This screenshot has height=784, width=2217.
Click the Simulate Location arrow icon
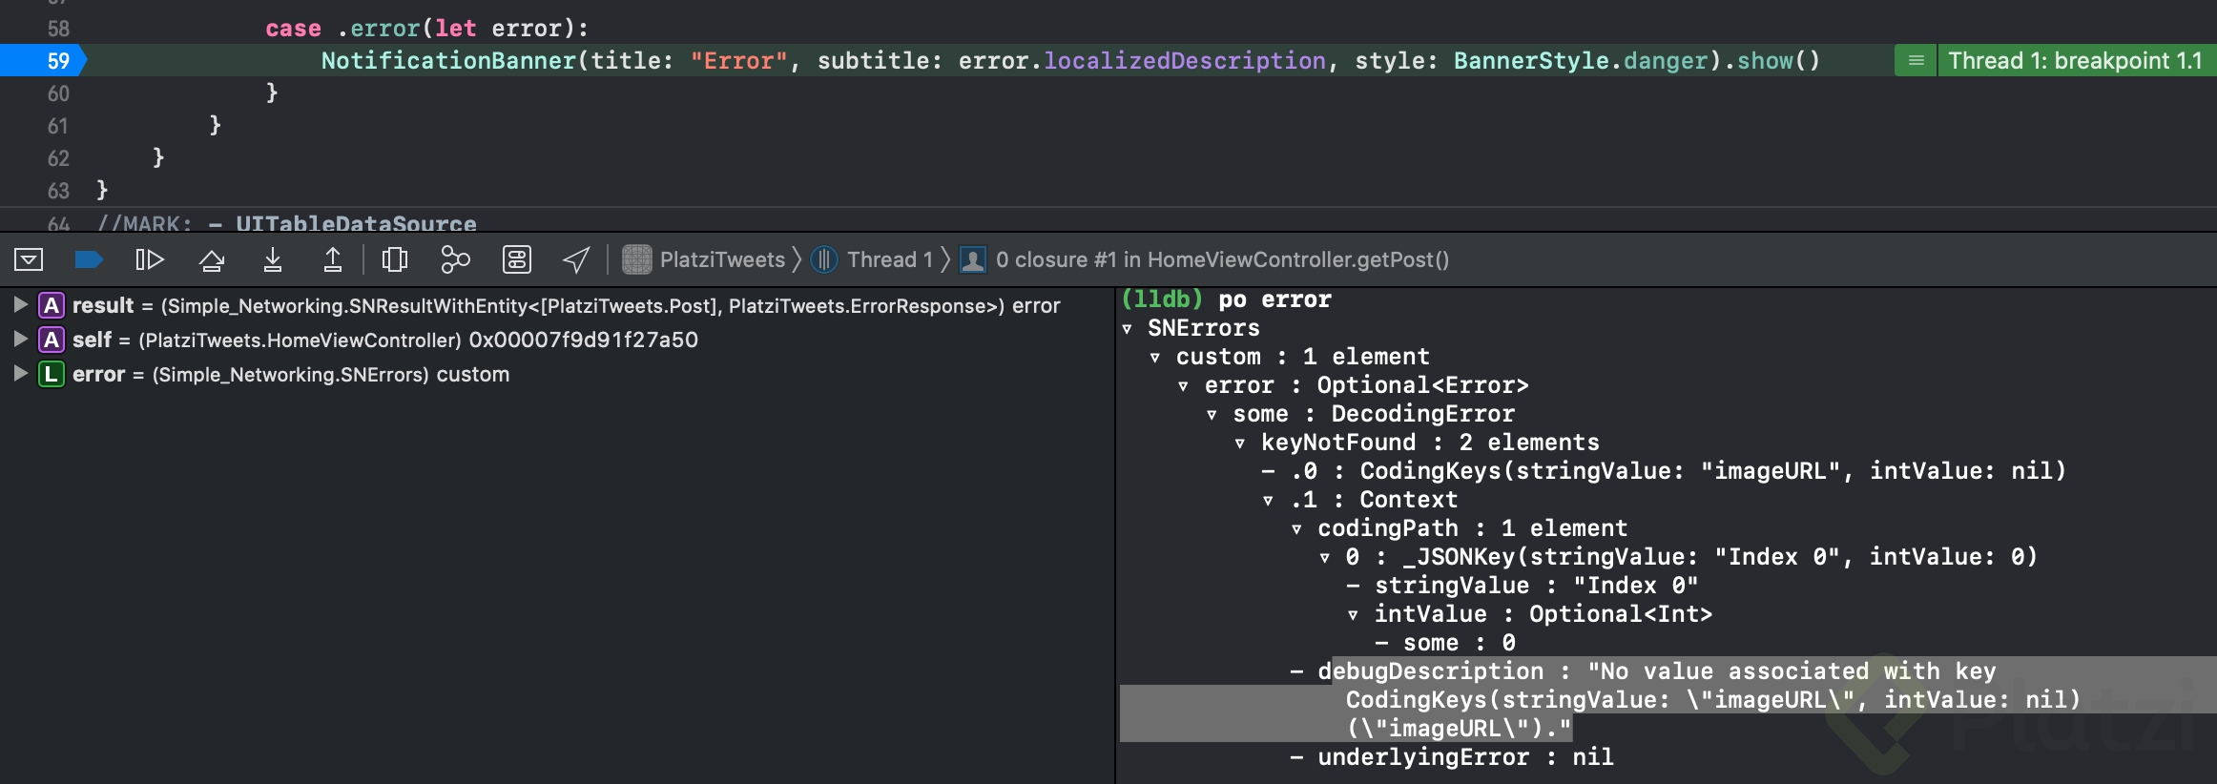pyautogui.click(x=576, y=259)
